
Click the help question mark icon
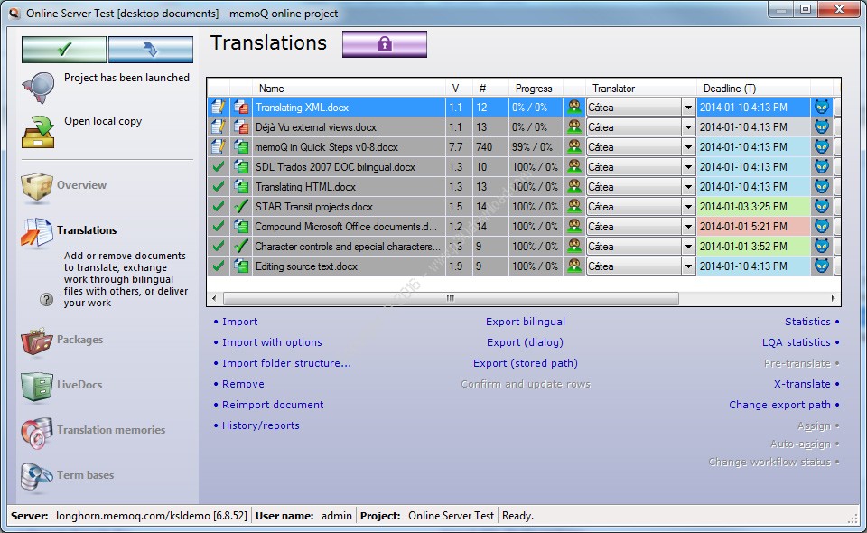pos(46,299)
